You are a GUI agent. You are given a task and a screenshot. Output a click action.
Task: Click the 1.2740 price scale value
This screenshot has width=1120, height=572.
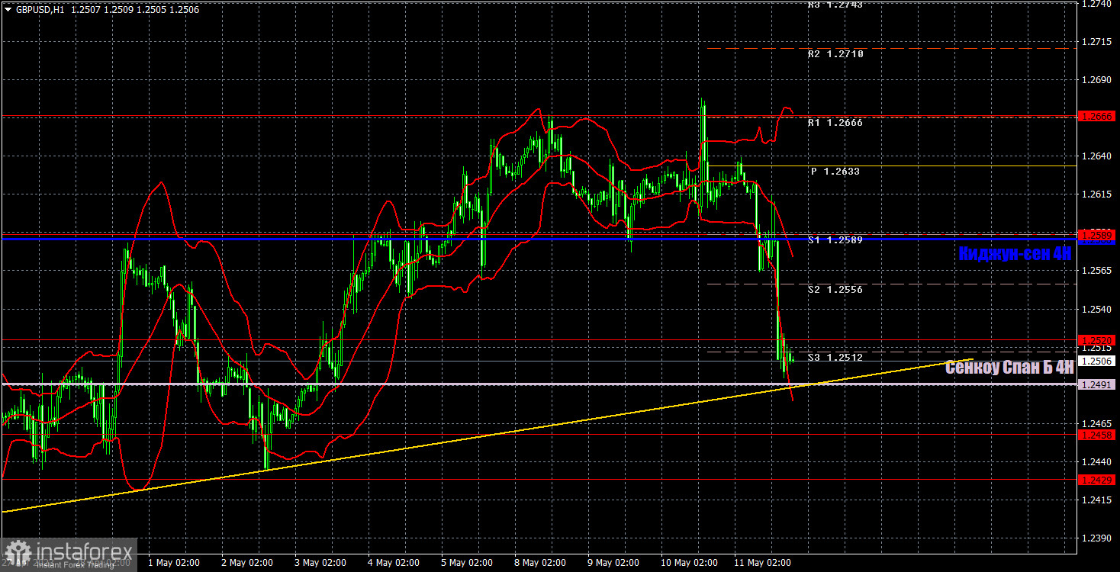(1096, 4)
